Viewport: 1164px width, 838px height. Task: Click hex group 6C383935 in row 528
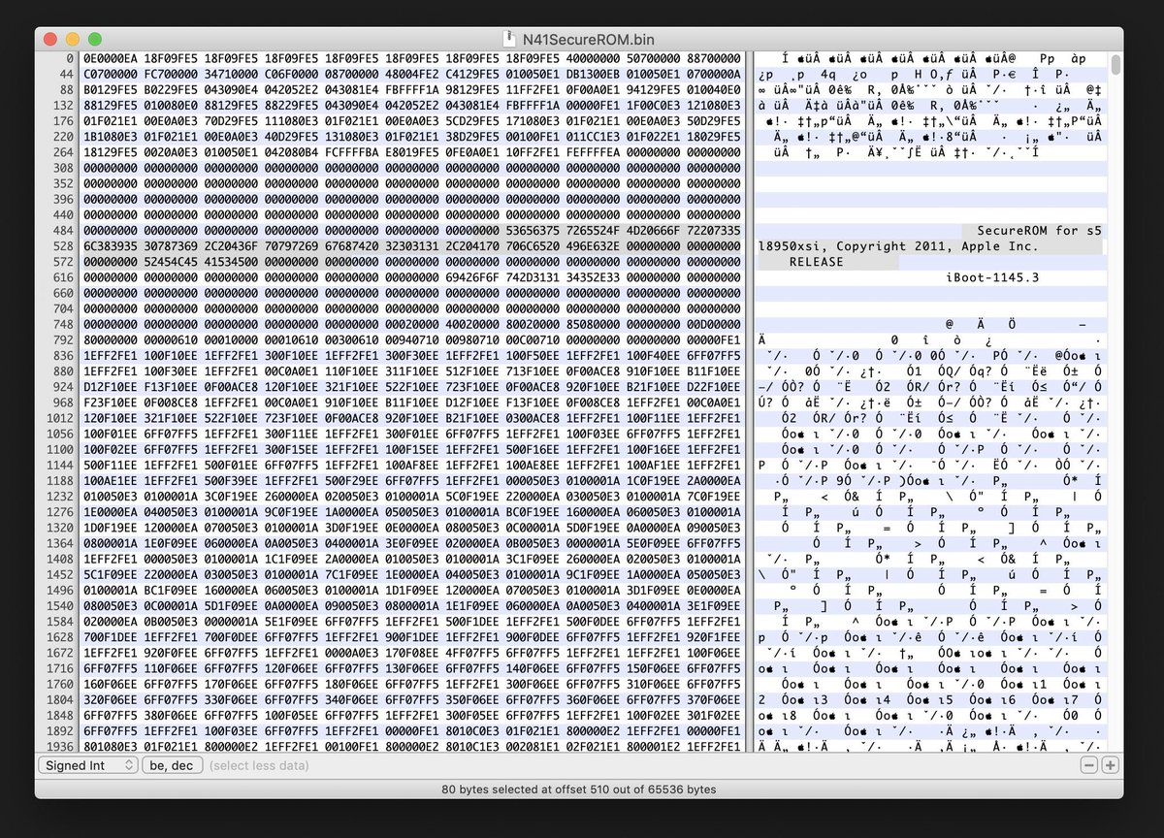112,246
